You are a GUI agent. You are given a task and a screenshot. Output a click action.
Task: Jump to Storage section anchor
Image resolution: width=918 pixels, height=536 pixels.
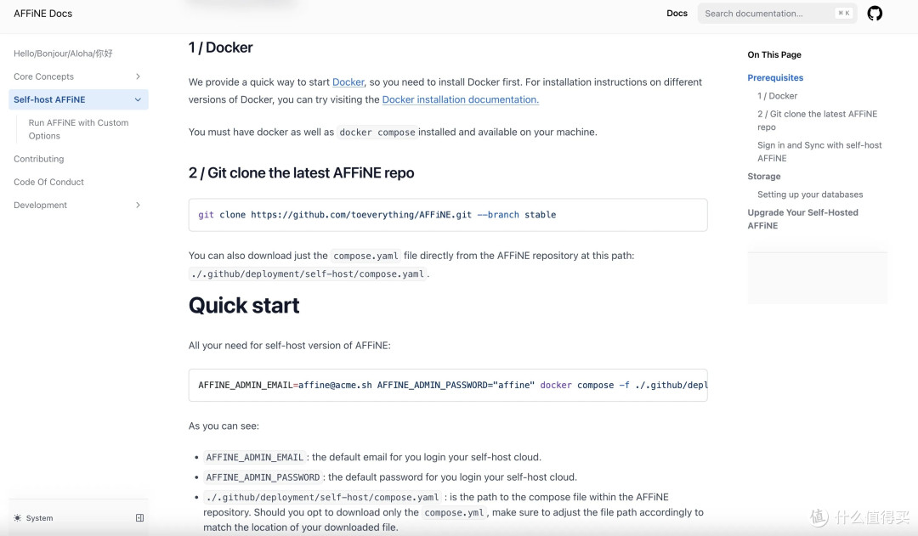click(764, 176)
